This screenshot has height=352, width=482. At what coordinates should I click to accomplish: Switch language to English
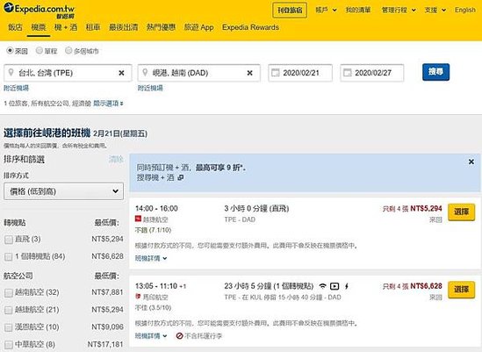point(465,11)
